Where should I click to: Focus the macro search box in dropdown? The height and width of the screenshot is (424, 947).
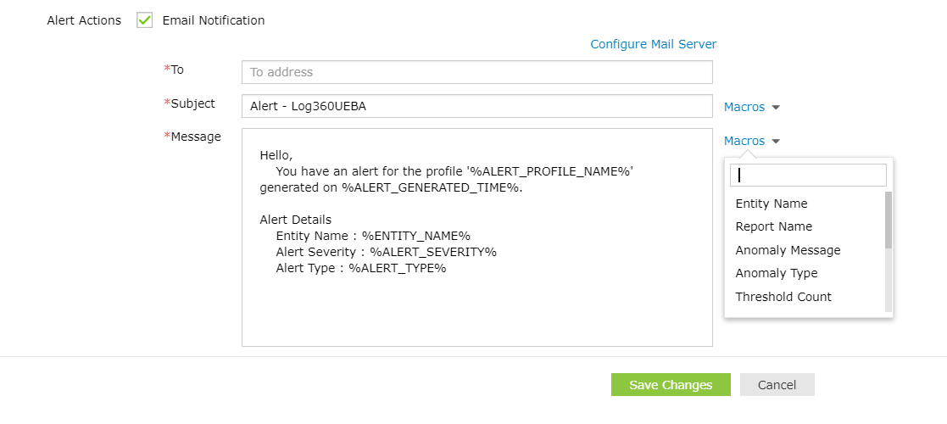[808, 175]
